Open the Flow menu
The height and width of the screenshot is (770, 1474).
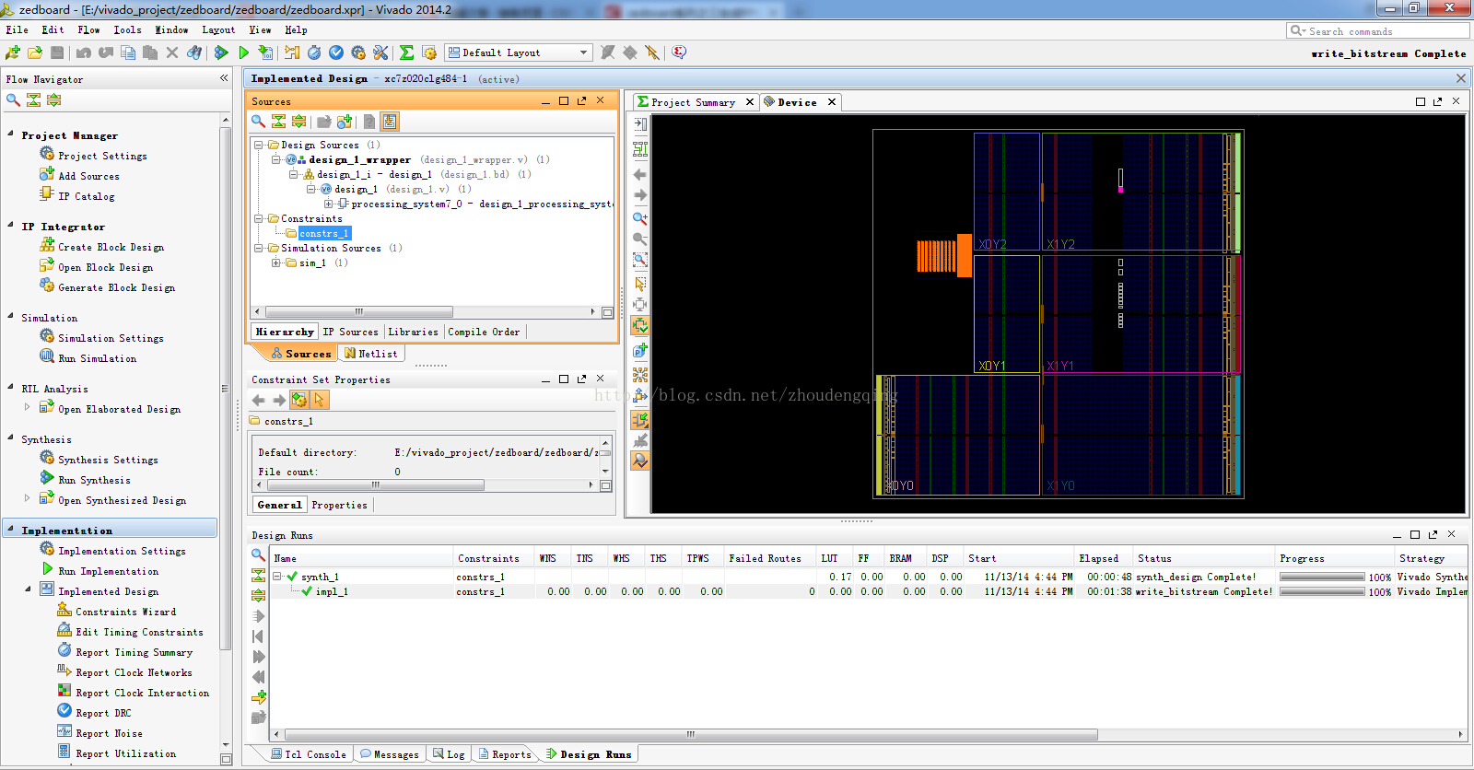pyautogui.click(x=89, y=29)
